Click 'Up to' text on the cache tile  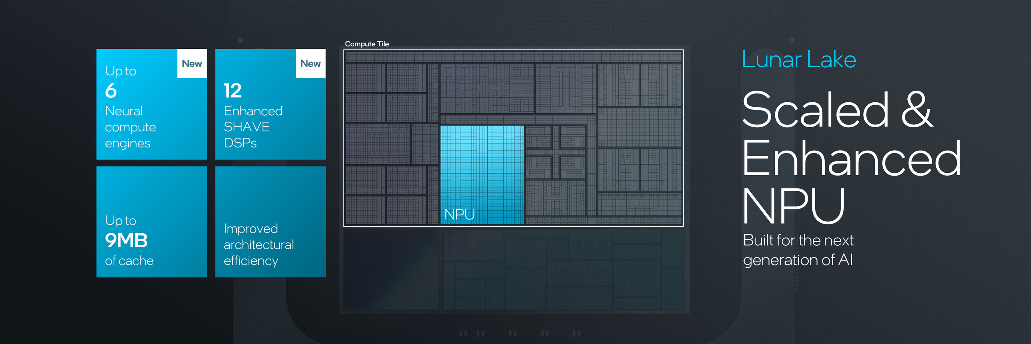pos(120,220)
